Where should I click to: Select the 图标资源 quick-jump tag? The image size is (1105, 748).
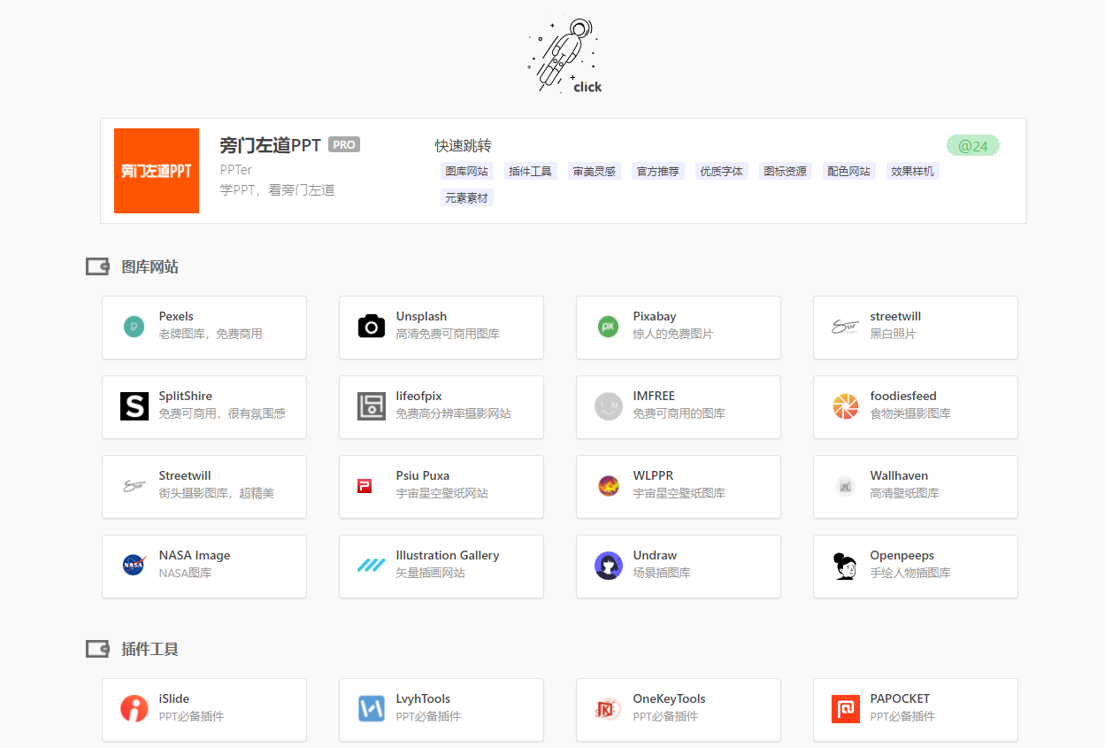[786, 171]
